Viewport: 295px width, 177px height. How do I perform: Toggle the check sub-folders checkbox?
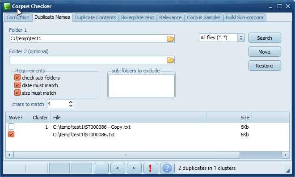pyautogui.click(x=17, y=77)
